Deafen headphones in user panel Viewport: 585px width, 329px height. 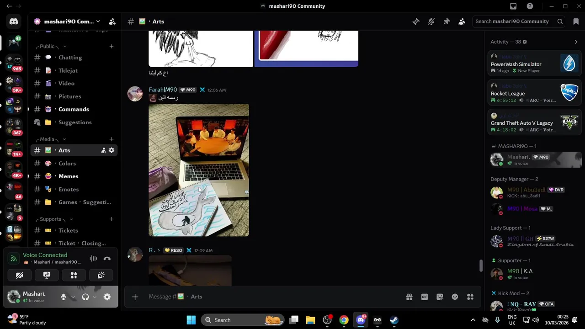(85, 297)
